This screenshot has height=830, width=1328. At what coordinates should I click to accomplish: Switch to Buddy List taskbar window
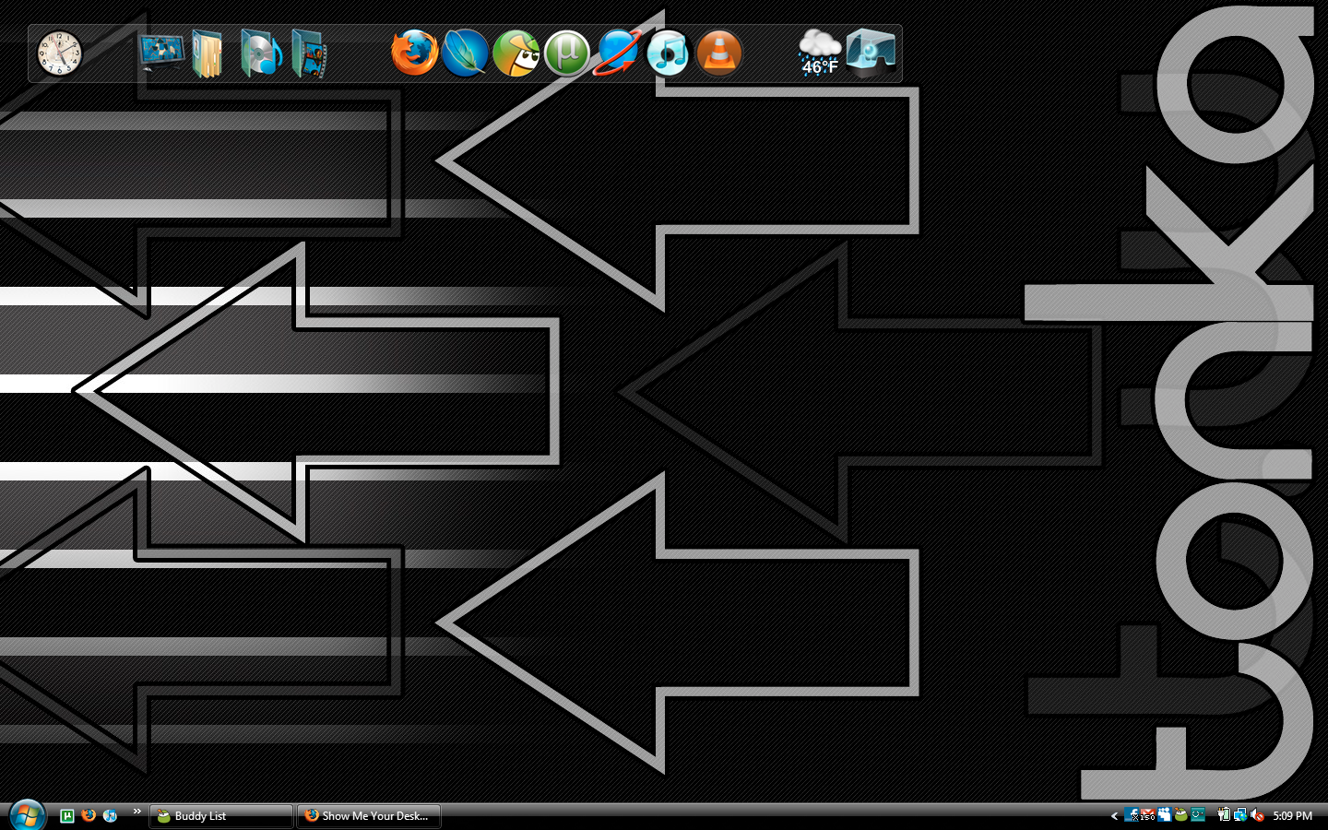(x=221, y=816)
